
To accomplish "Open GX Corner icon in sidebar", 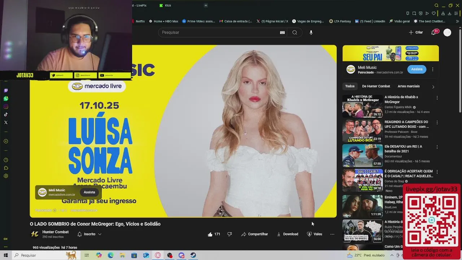I will (6, 239).
